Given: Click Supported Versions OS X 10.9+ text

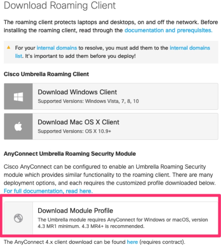Looking at the screenshot, I should (x=75, y=131).
